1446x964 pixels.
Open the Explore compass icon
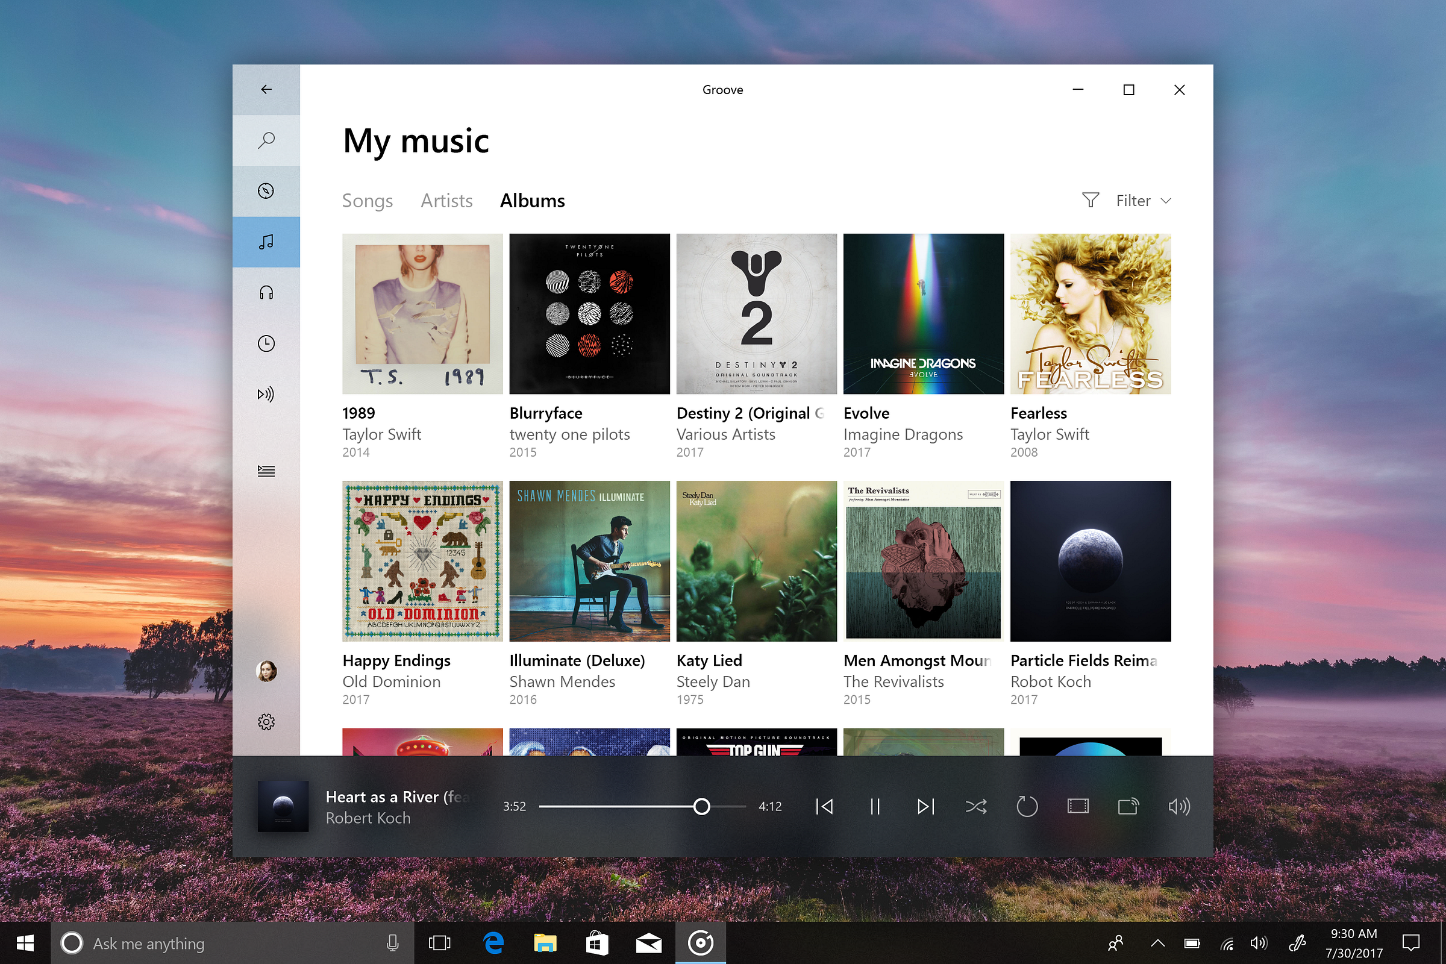point(266,190)
